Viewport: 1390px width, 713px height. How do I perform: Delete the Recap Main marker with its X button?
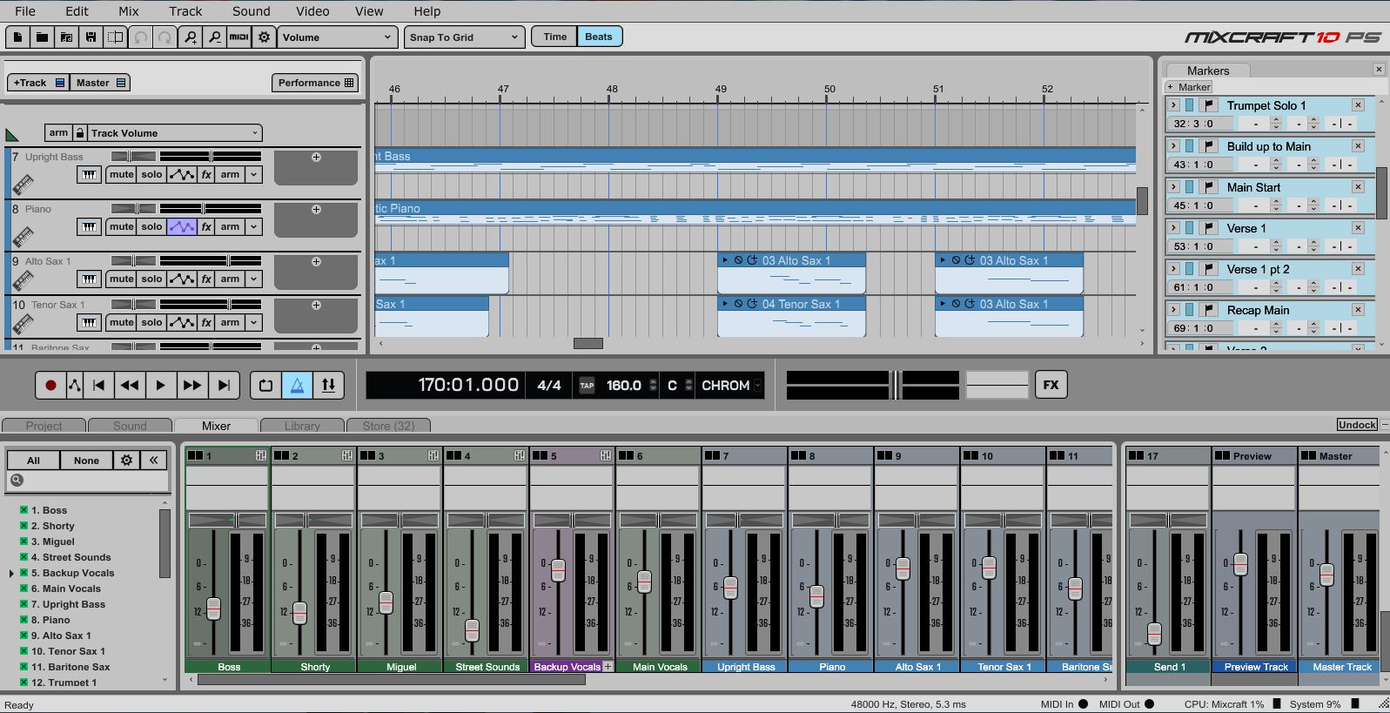click(x=1358, y=309)
